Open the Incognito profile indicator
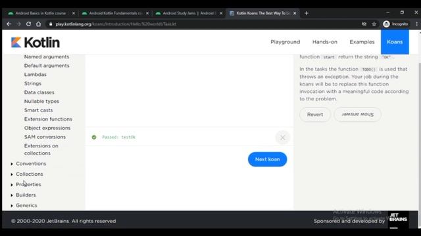 coord(396,24)
